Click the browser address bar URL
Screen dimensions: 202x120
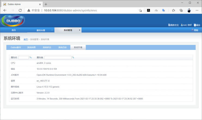pyautogui.click(x=70, y=10)
